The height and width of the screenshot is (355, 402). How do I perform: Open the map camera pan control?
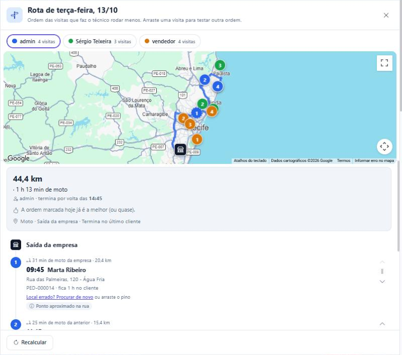tap(384, 146)
